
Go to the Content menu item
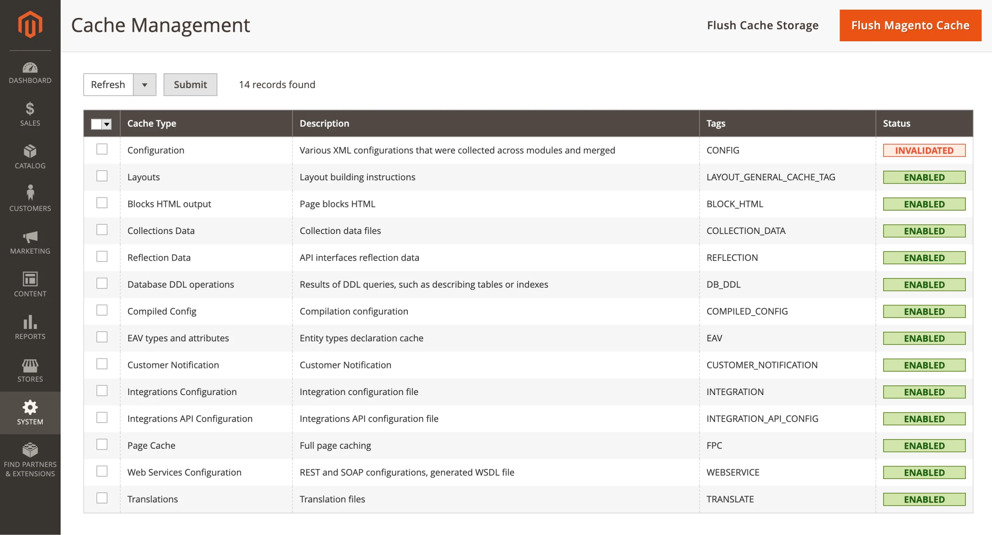(30, 284)
